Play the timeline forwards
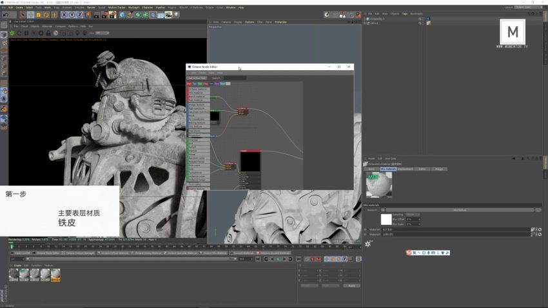The width and height of the screenshot is (548, 308). coord(278,259)
